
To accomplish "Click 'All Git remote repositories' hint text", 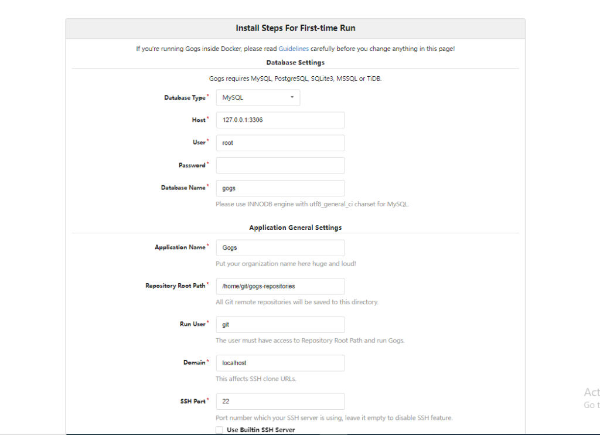I will pyautogui.click(x=297, y=302).
